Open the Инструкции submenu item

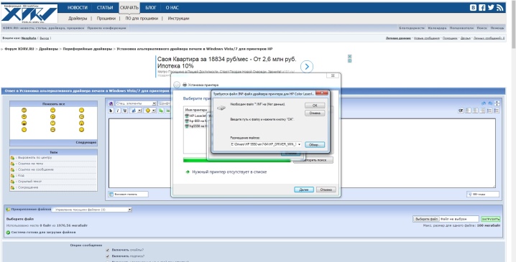point(178,19)
